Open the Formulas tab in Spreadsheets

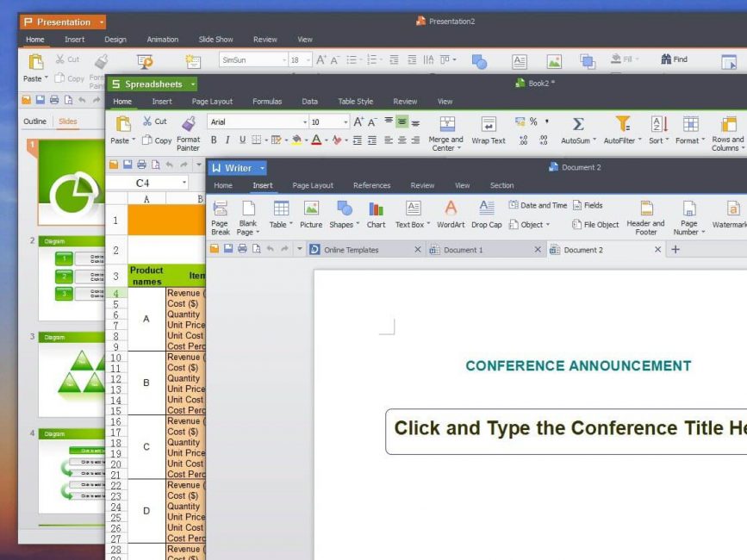(x=267, y=102)
